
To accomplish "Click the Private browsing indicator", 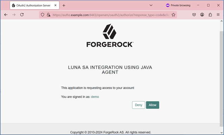I will tap(178, 5).
